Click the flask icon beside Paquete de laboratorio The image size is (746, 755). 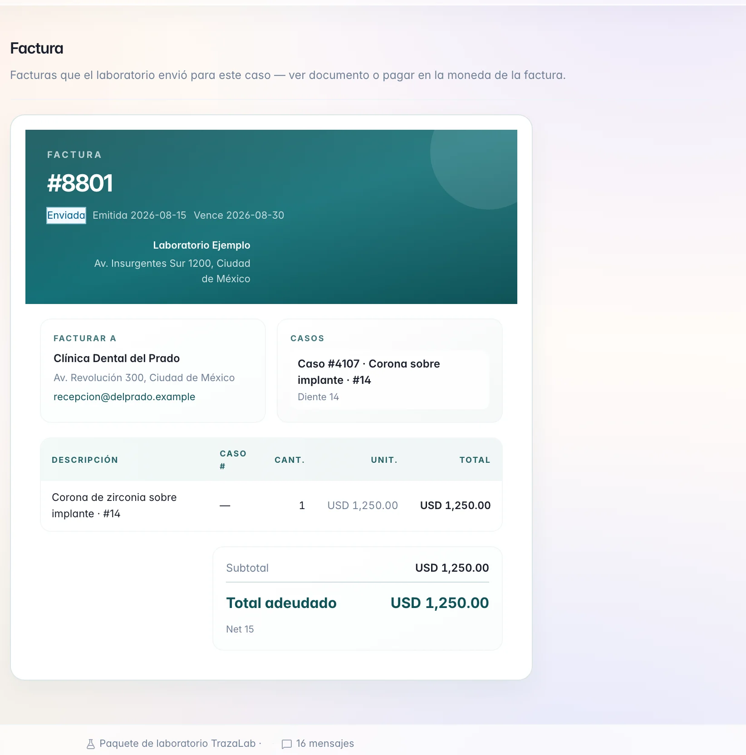(x=91, y=744)
